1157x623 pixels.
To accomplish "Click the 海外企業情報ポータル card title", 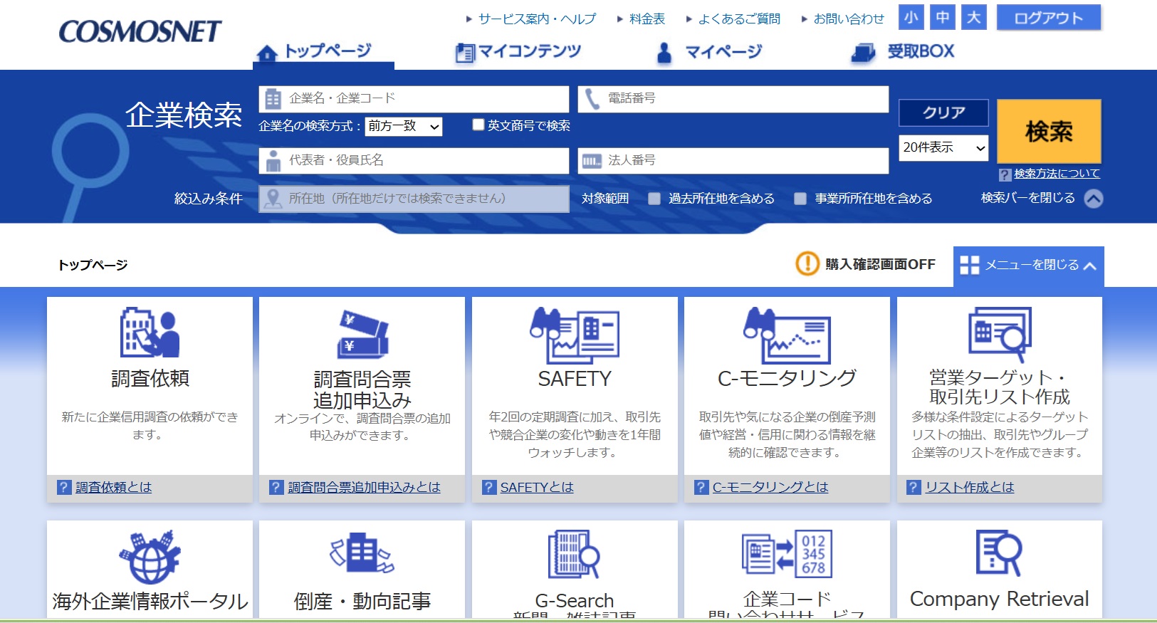I will tap(150, 601).
